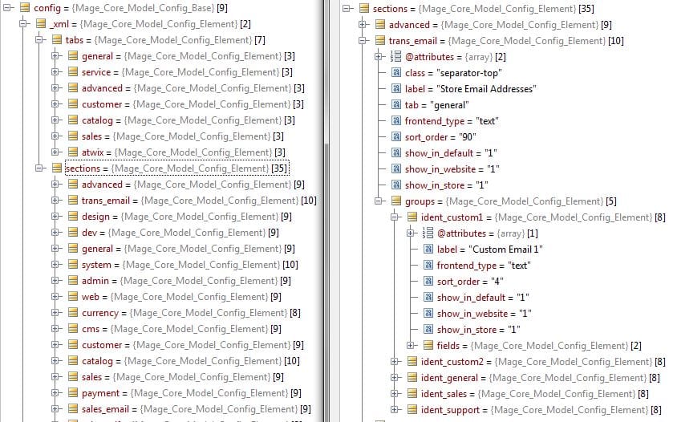Click the "Custom Email 1" label value icon

[x=428, y=249]
